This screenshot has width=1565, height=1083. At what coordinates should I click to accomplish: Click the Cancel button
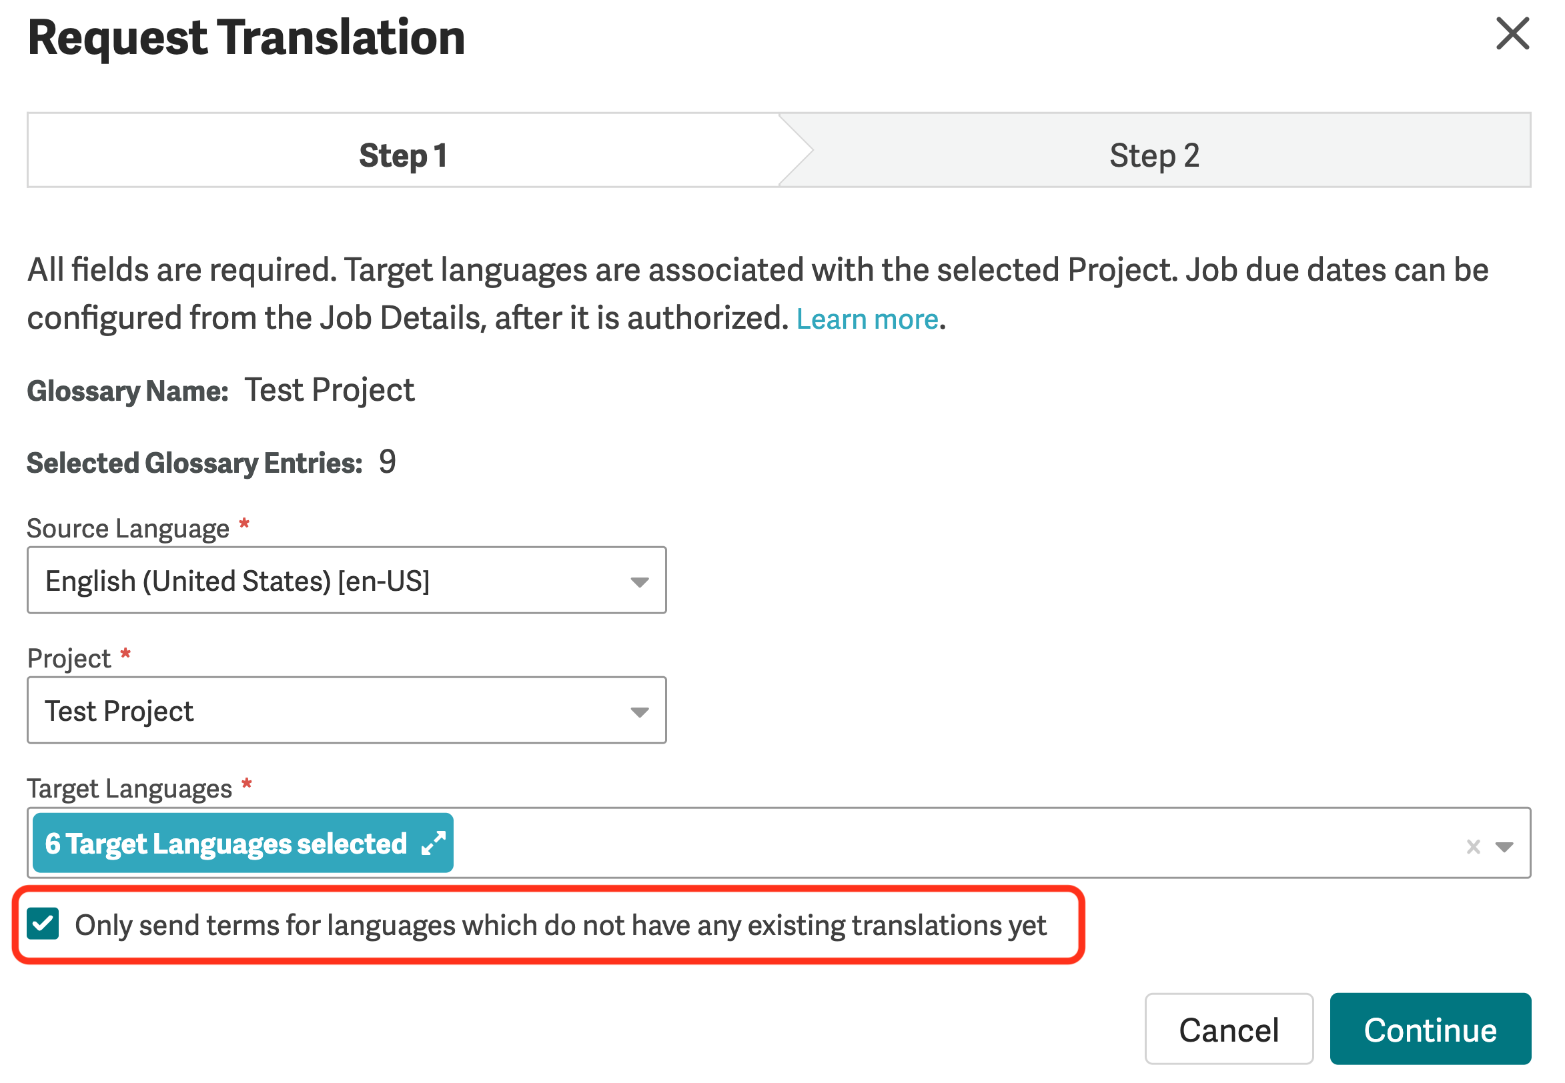(1228, 1030)
